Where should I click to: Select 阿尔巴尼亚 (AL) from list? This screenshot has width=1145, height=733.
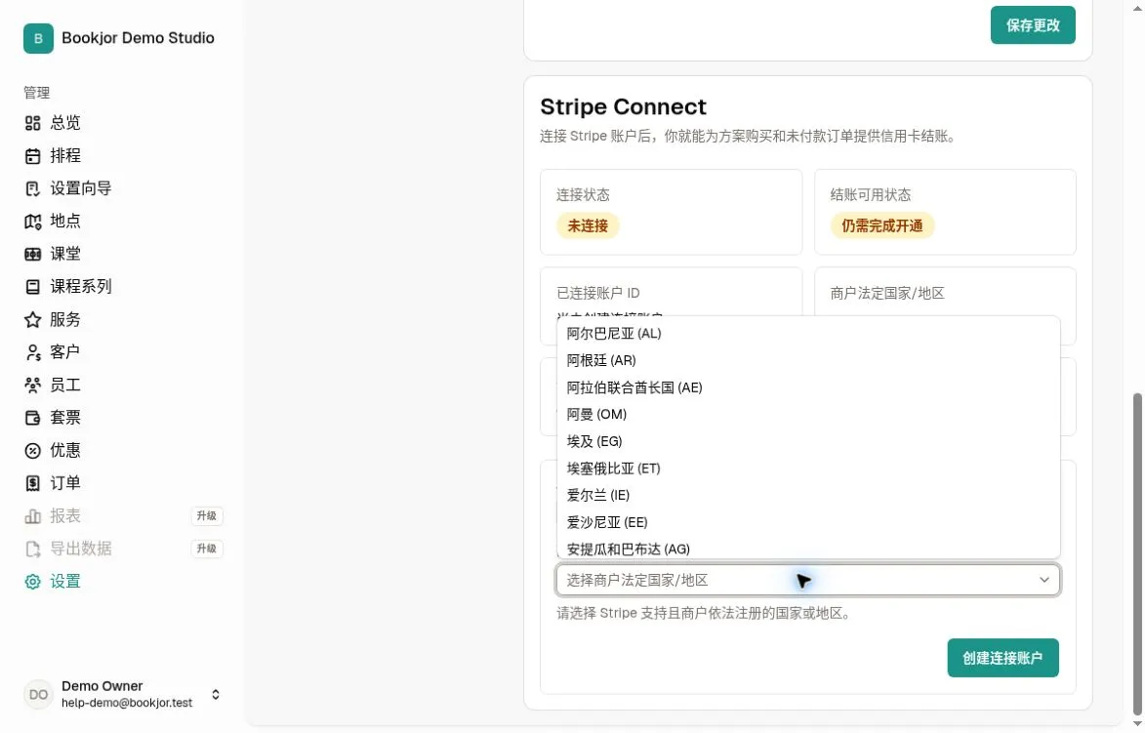click(x=807, y=333)
